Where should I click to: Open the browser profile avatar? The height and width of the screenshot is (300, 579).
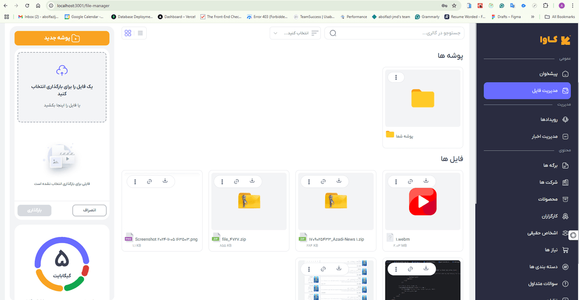pos(562,6)
